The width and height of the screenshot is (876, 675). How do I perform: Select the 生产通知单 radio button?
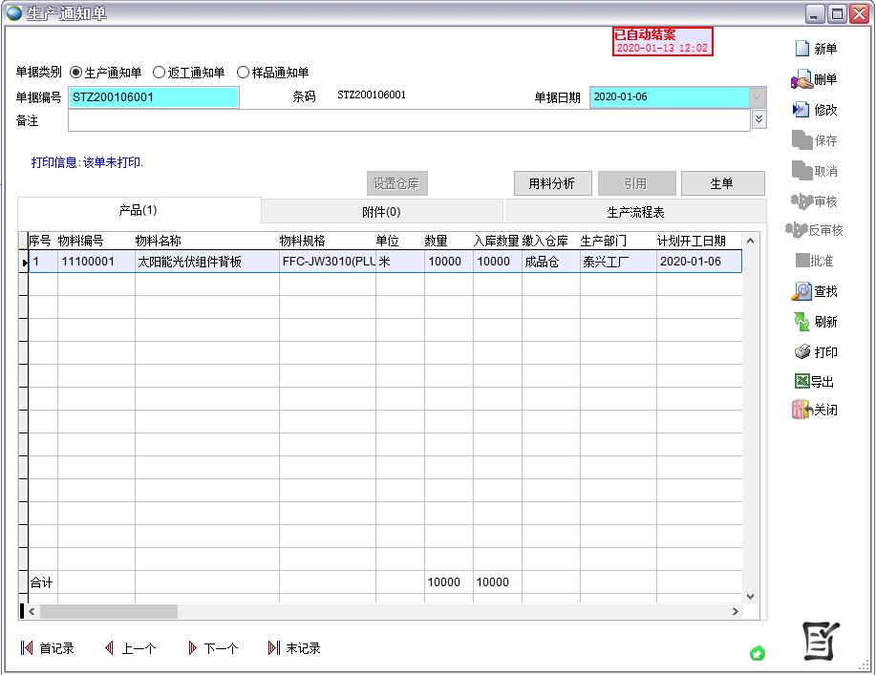click(76, 73)
